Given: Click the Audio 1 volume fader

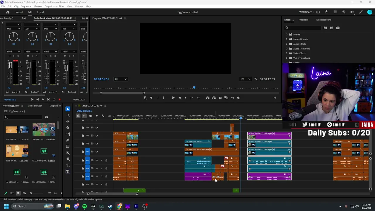Looking at the screenshot, I should pyautogui.click(x=11, y=66).
